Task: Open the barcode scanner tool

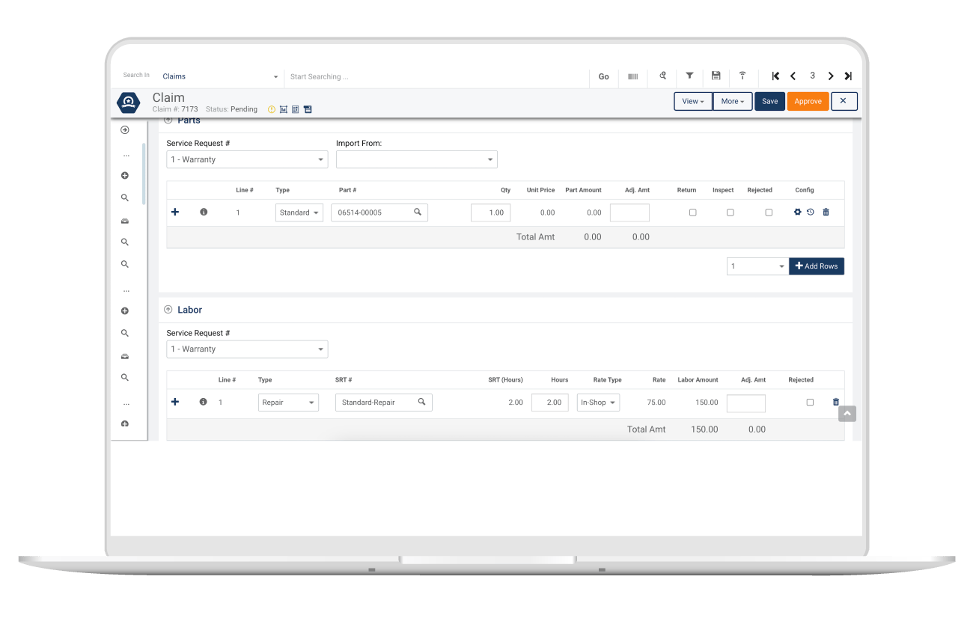Action: point(632,76)
